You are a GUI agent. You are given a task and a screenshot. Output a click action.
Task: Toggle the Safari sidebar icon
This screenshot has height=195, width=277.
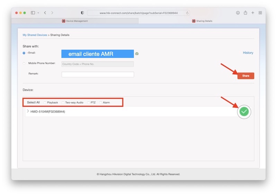[x=33, y=13]
